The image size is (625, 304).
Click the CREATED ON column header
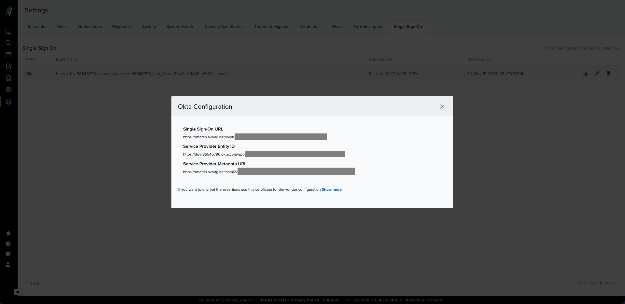(381, 59)
